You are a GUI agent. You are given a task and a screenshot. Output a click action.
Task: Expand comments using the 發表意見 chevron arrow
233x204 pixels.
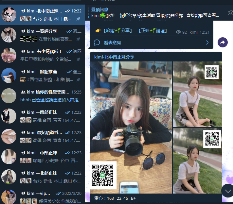(207, 42)
